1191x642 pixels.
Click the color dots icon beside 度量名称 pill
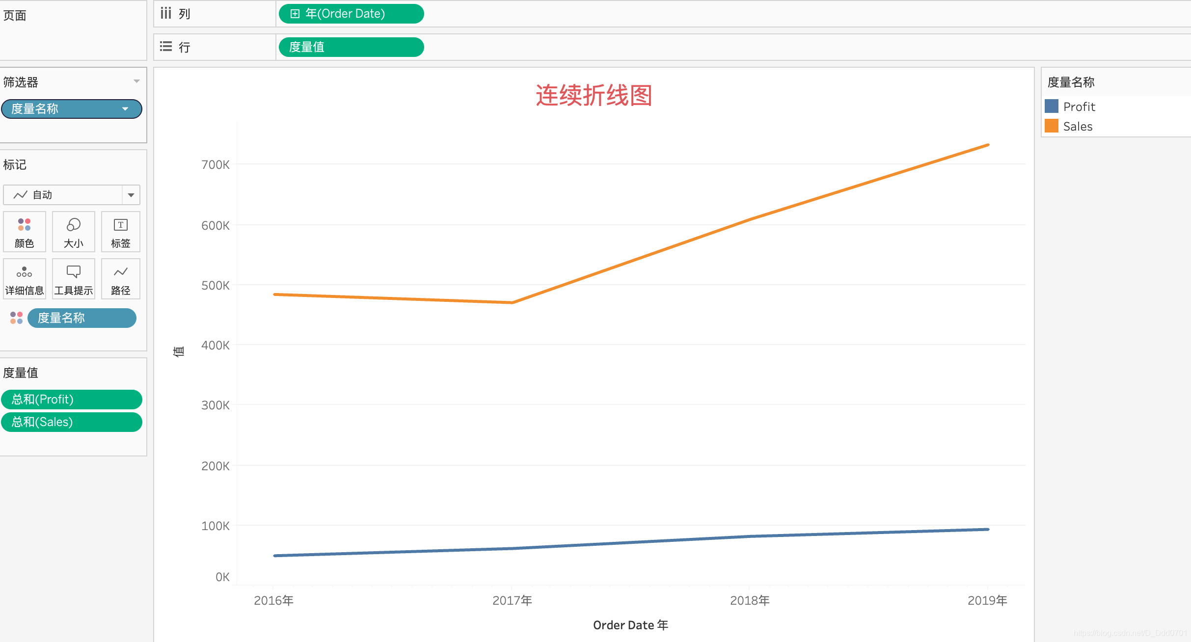[x=16, y=318]
